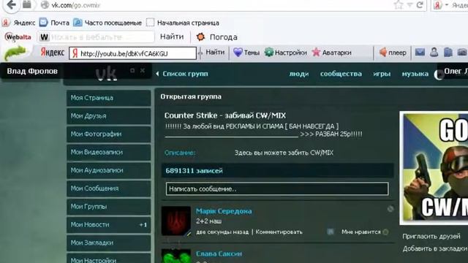This screenshot has width=468, height=263.
Task: Open Слава Саксин profile link
Action: click(219, 254)
